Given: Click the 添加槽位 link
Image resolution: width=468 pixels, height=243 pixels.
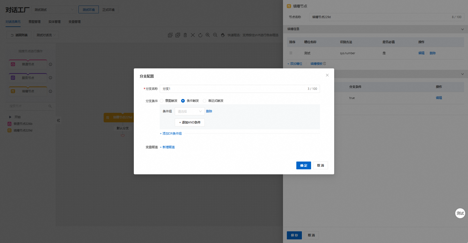Looking at the screenshot, I should click(295, 64).
